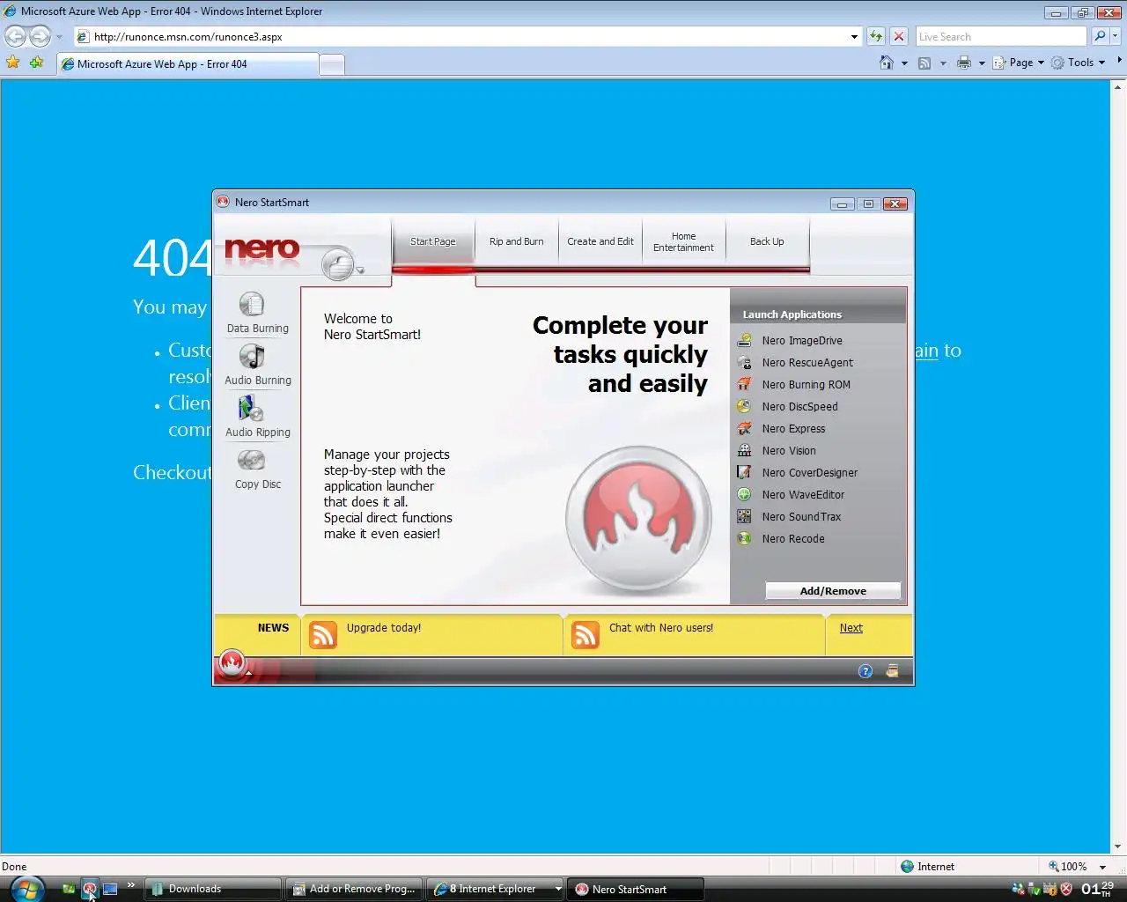Viewport: 1127px width, 902px height.
Task: Open Favorites Center star icon
Action: coord(13,63)
